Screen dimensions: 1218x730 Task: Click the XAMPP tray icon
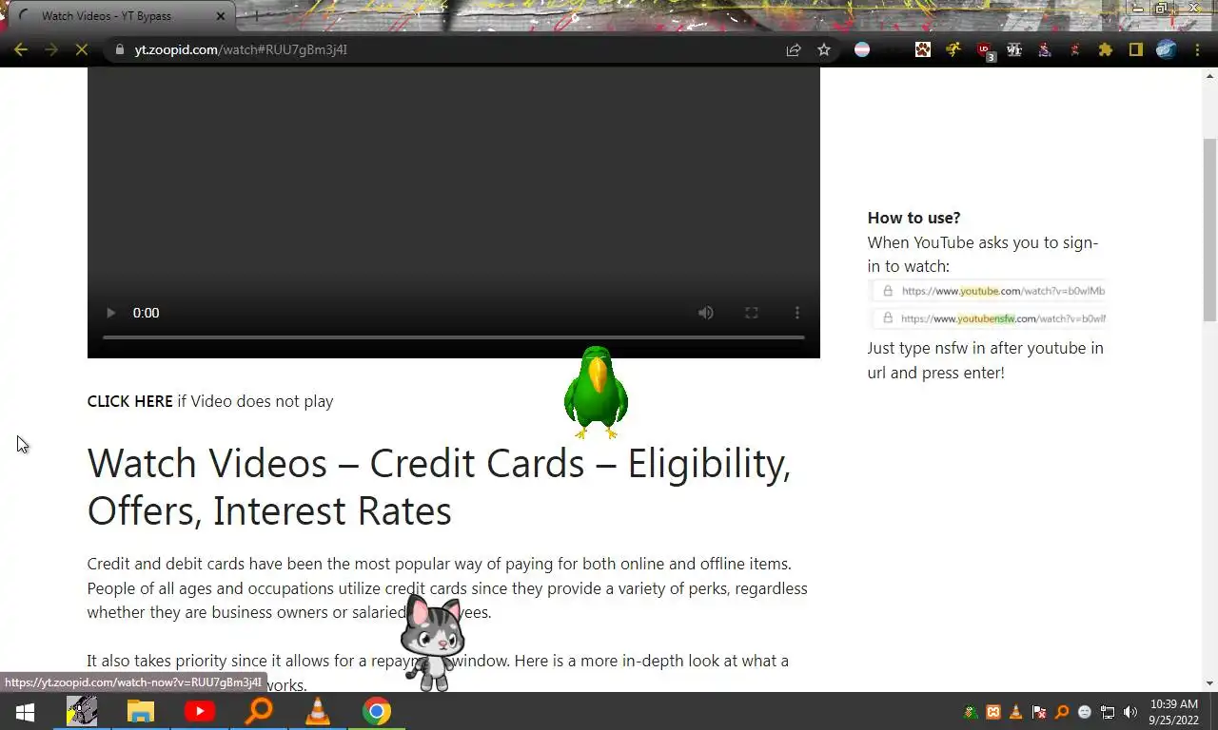993,712
